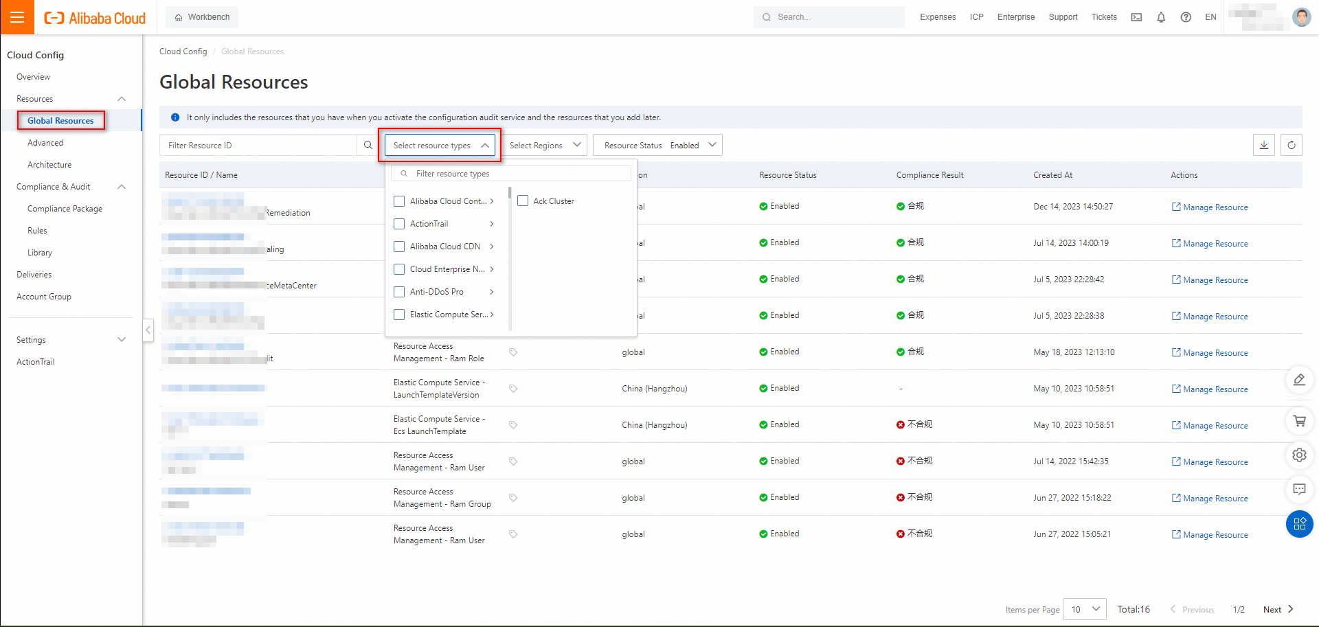Screen dimensions: 1319x627
Task: Open the floating edit pencil icon
Action: pos(1299,380)
